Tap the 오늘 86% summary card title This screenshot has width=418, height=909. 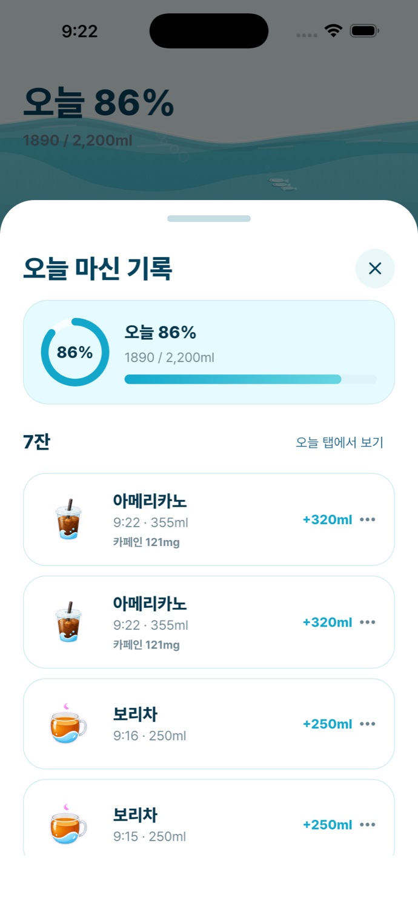pos(161,332)
